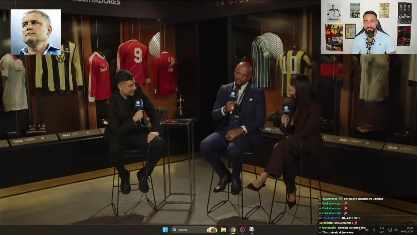Click the star badge beside Joaquindiaz175
417x235 pixels.
(320, 199)
